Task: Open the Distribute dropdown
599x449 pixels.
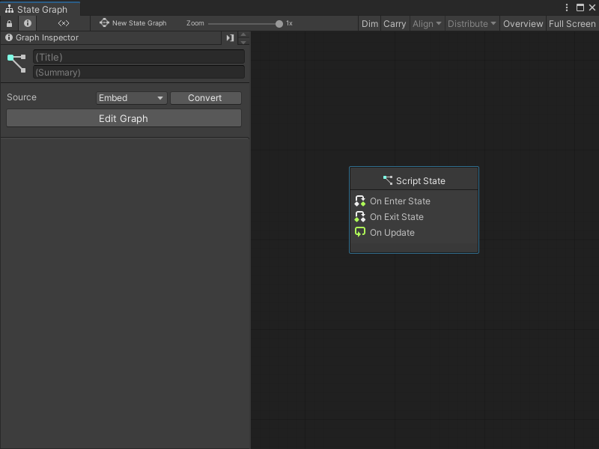Action: [472, 23]
